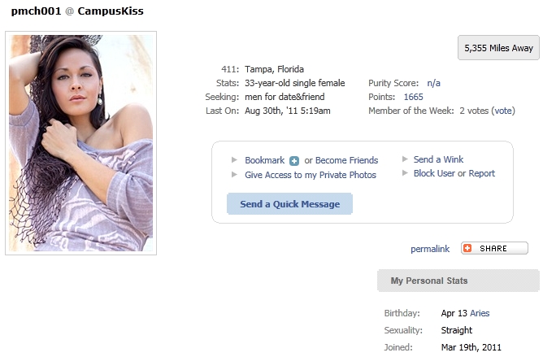This screenshot has width=543, height=357.
Task: Click Become Friends link
Action: click(346, 160)
